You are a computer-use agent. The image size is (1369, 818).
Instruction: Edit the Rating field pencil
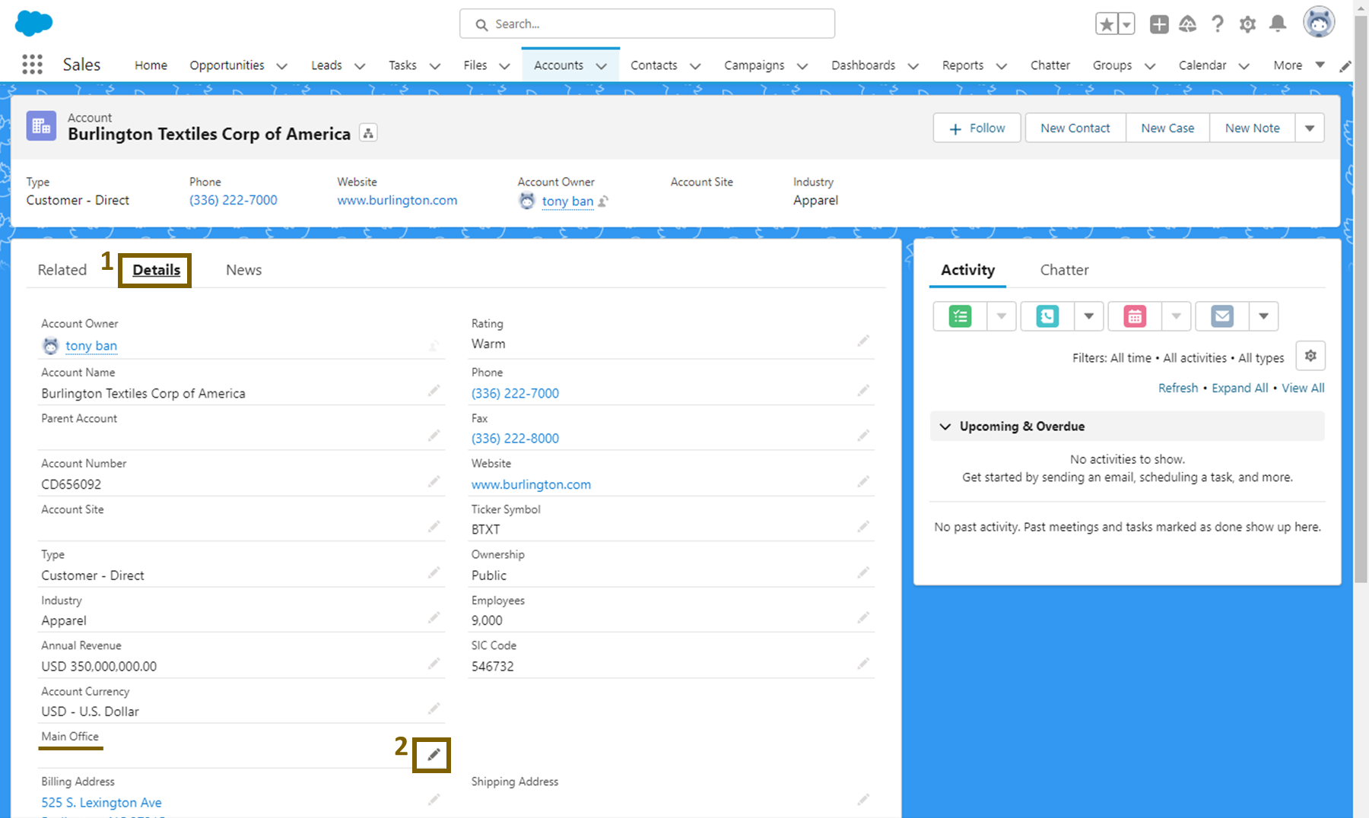coord(863,341)
